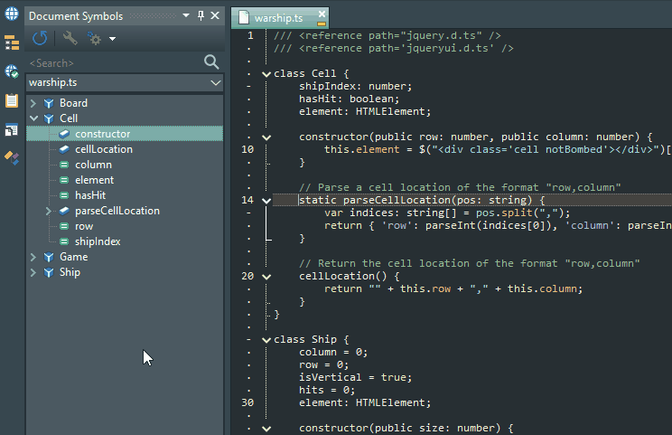Screen dimensions: 672x435
Task: Open the tree structure sidebar icon
Action: (12, 43)
